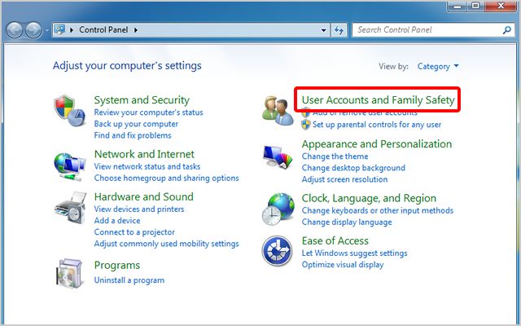The image size is (521, 326).
Task: Click the System and Security shield icon
Action: pyautogui.click(x=68, y=108)
